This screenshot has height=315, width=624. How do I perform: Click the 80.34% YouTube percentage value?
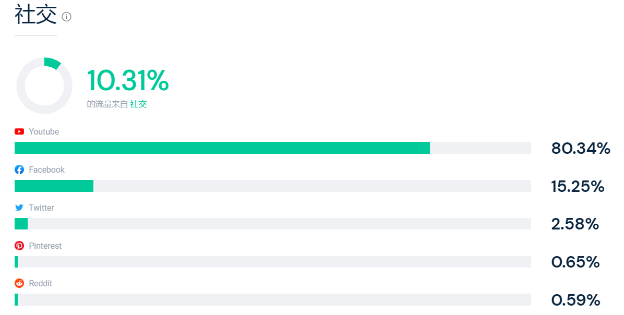(580, 149)
